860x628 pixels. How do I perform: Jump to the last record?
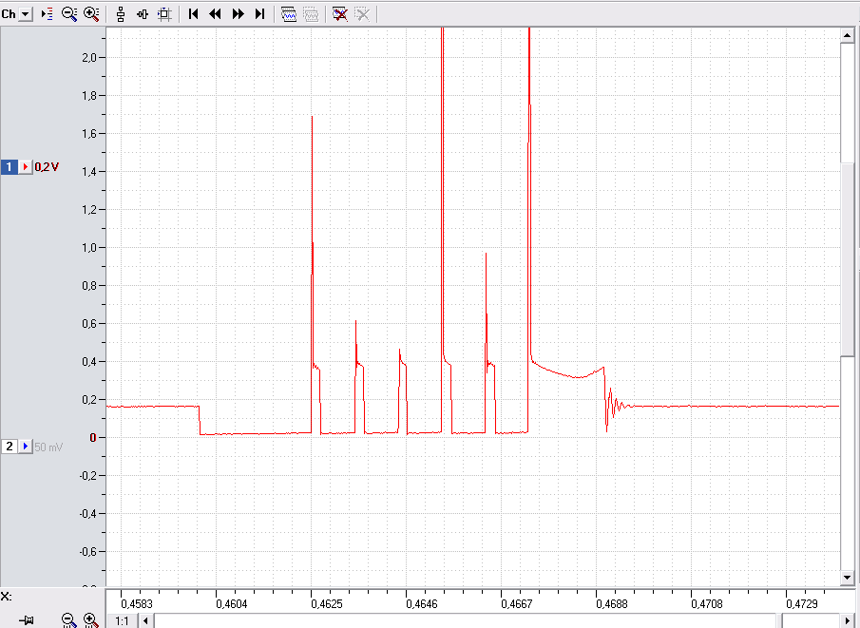260,14
